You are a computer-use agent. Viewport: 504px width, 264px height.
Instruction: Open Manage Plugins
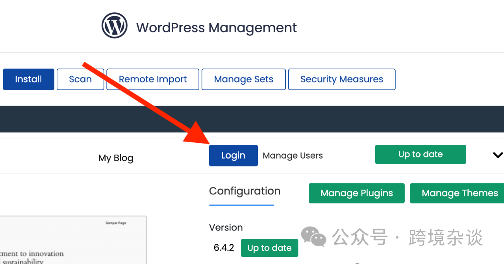pos(357,193)
